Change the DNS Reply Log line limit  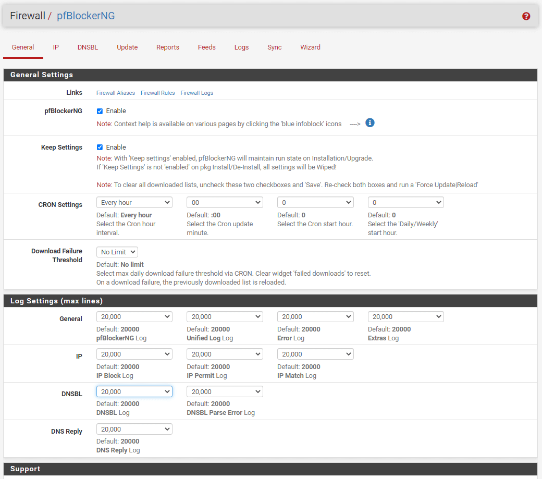tap(134, 429)
